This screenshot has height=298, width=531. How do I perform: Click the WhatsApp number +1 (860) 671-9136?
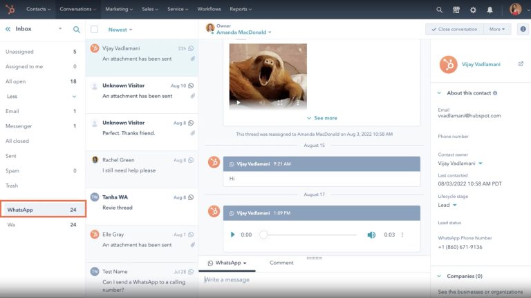460,247
